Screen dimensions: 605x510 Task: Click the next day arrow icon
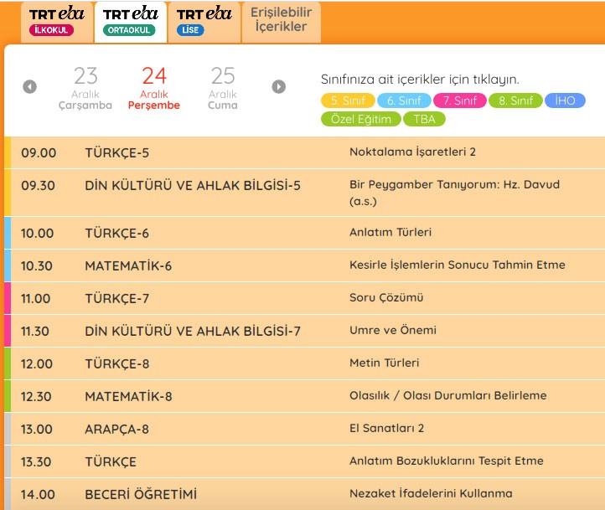(x=279, y=86)
